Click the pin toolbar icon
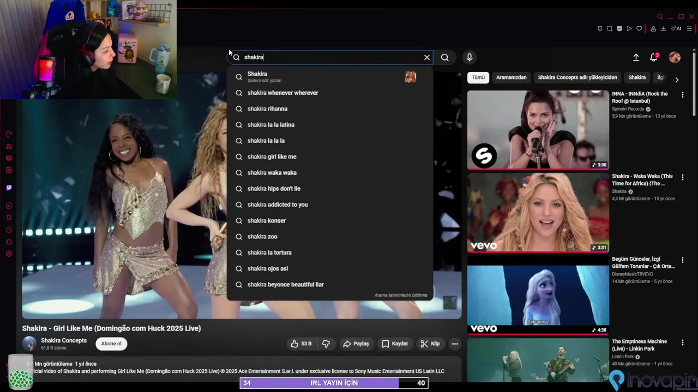 click(600, 29)
